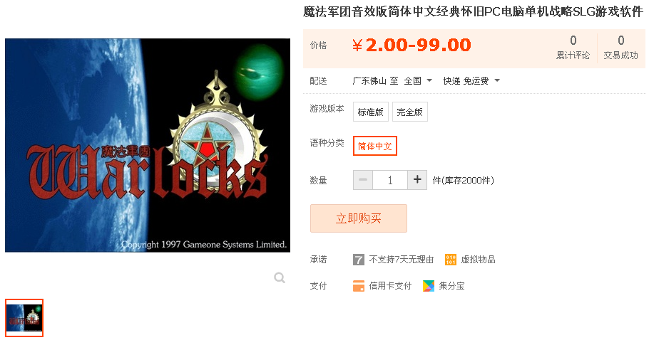Screen dimensions: 649x340
Task: Click the magnifier zoom icon below the image
Action: [x=280, y=277]
